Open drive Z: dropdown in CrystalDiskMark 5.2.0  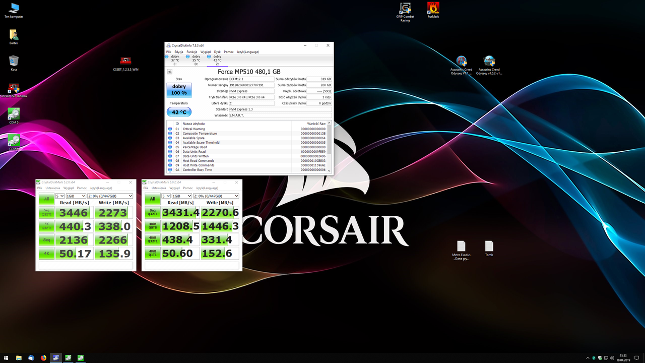(110, 196)
